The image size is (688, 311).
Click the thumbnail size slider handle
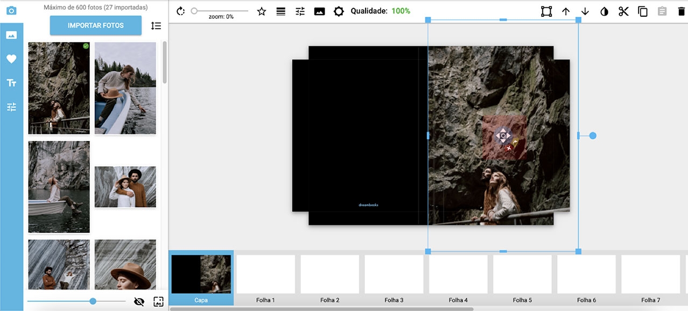(93, 301)
